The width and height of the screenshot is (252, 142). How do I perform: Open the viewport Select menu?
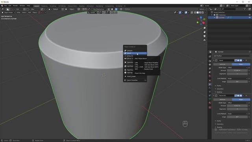click(24, 13)
